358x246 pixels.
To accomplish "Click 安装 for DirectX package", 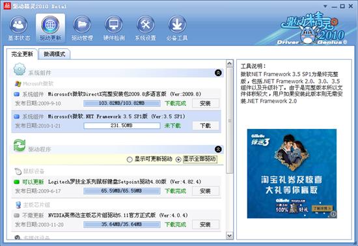I will click(x=206, y=103).
